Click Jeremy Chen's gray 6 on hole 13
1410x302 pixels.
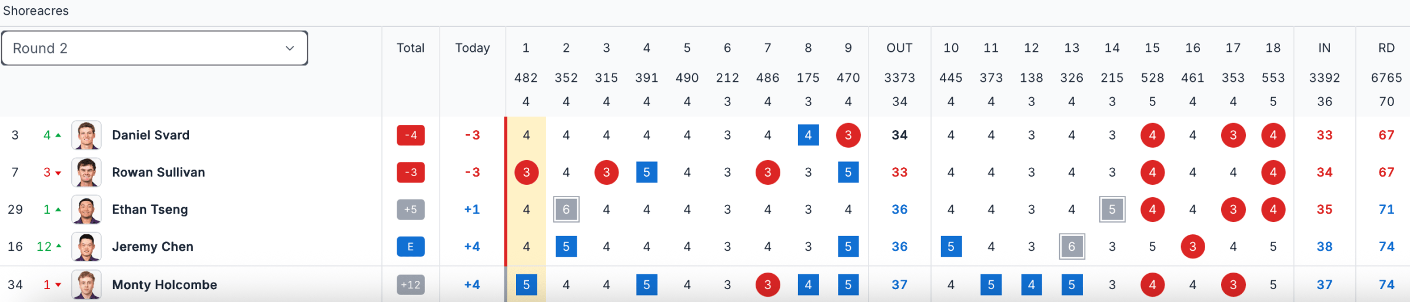coord(1072,247)
